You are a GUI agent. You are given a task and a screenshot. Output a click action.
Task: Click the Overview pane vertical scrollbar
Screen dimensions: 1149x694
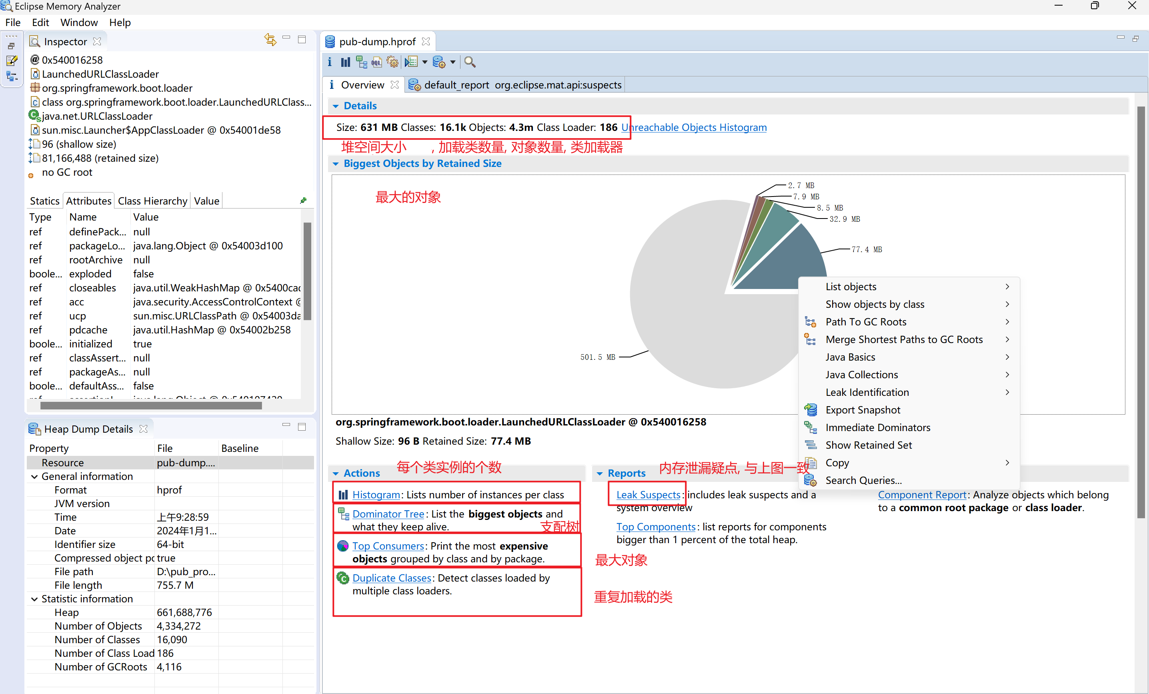coord(1141,313)
